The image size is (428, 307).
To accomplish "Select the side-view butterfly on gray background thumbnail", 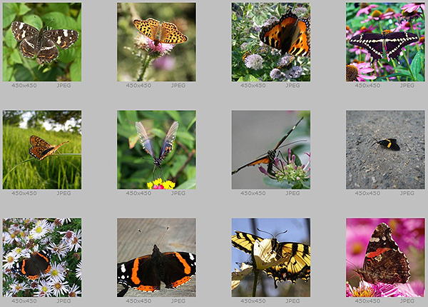I will [x=271, y=150].
